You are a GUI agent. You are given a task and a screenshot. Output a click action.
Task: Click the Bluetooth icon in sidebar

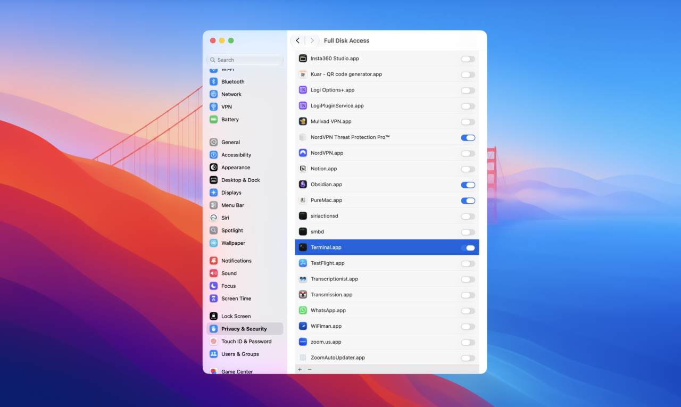pyautogui.click(x=213, y=81)
